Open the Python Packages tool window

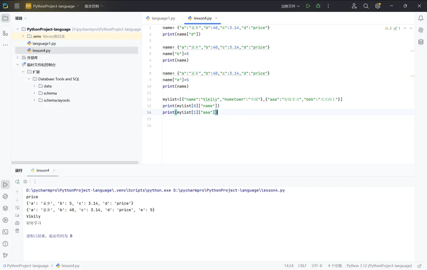tap(6, 196)
